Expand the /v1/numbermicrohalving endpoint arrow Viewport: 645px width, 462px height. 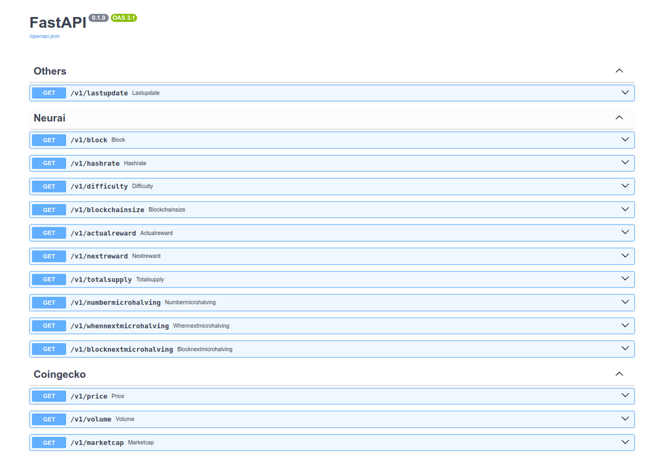625,302
